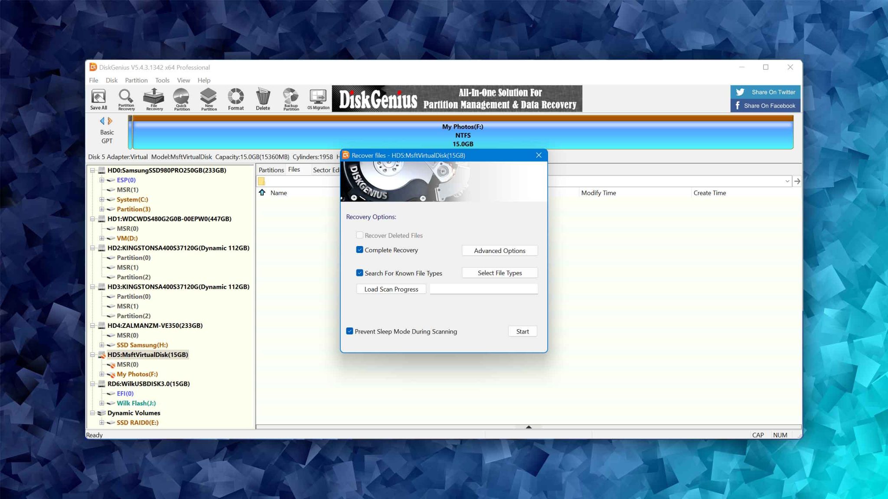Viewport: 888px width, 499px height.
Task: Disable Prevent Sleep Mode During Scanning
Action: (x=349, y=331)
